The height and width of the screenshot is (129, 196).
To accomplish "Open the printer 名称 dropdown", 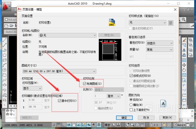I will coord(68,35).
